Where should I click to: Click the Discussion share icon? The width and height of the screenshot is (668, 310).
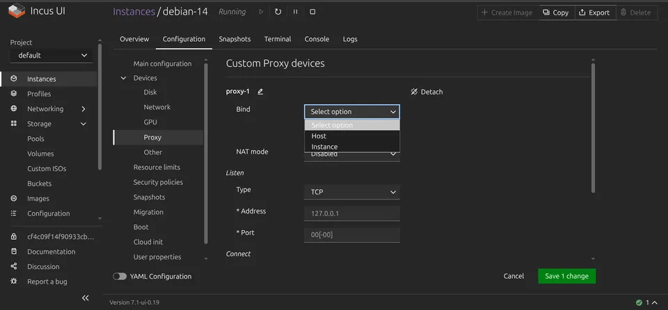pos(14,267)
